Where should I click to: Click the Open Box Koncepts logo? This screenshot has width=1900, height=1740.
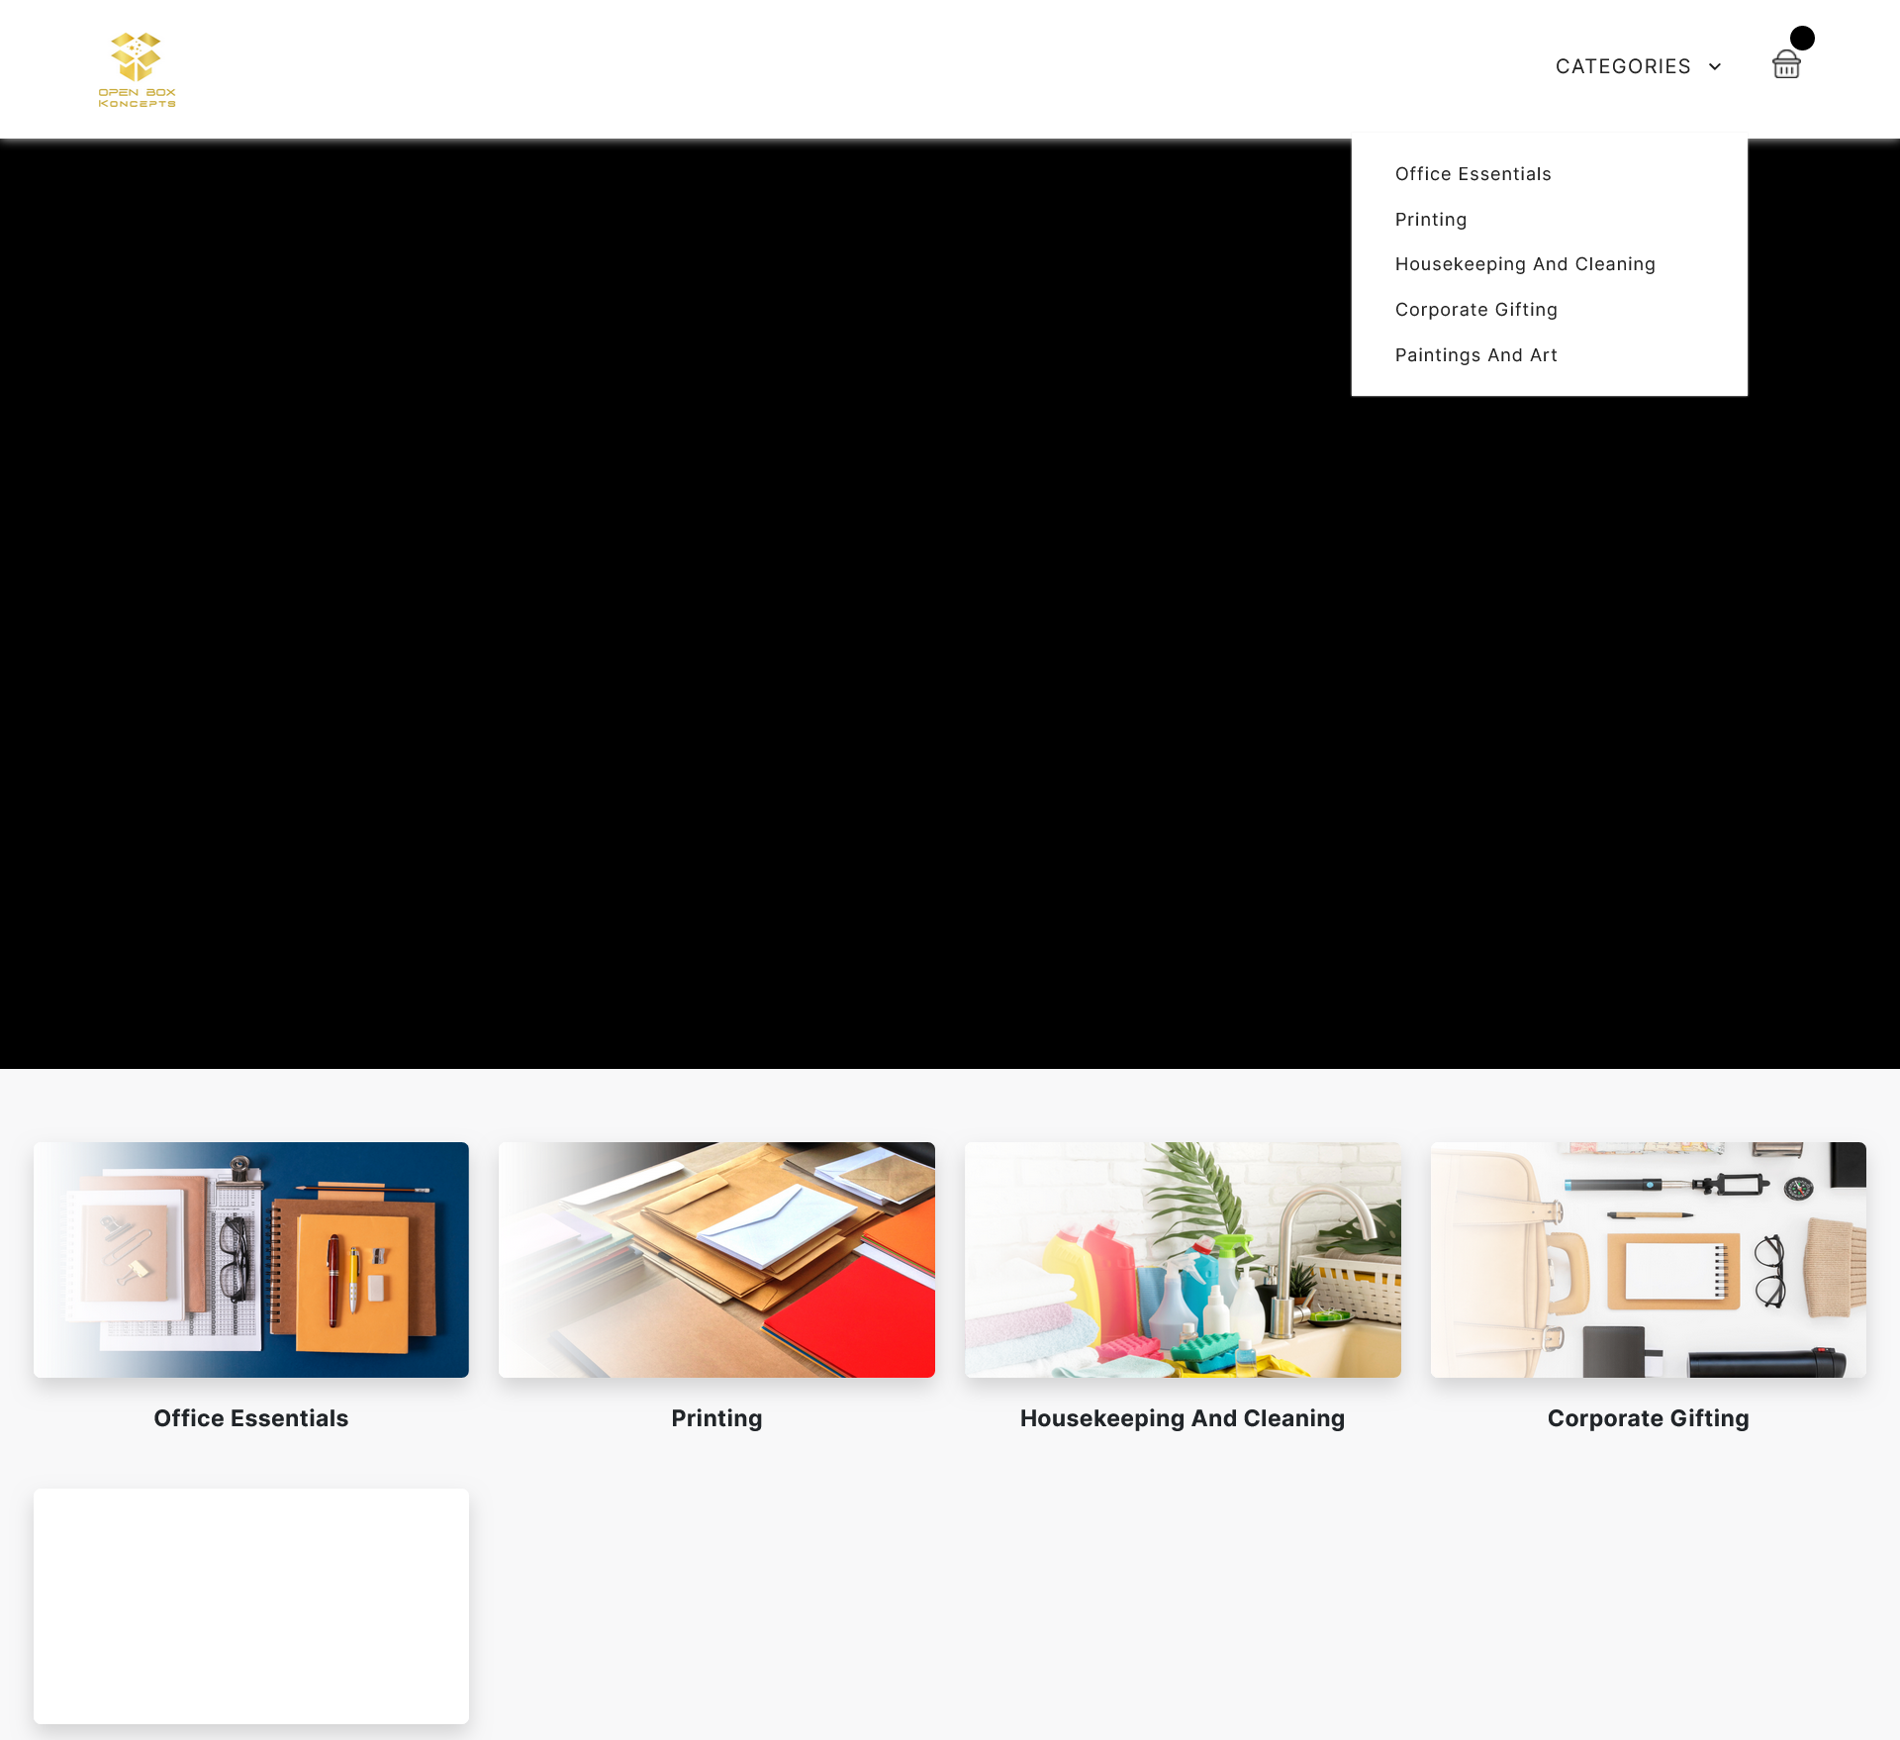pyautogui.click(x=137, y=69)
